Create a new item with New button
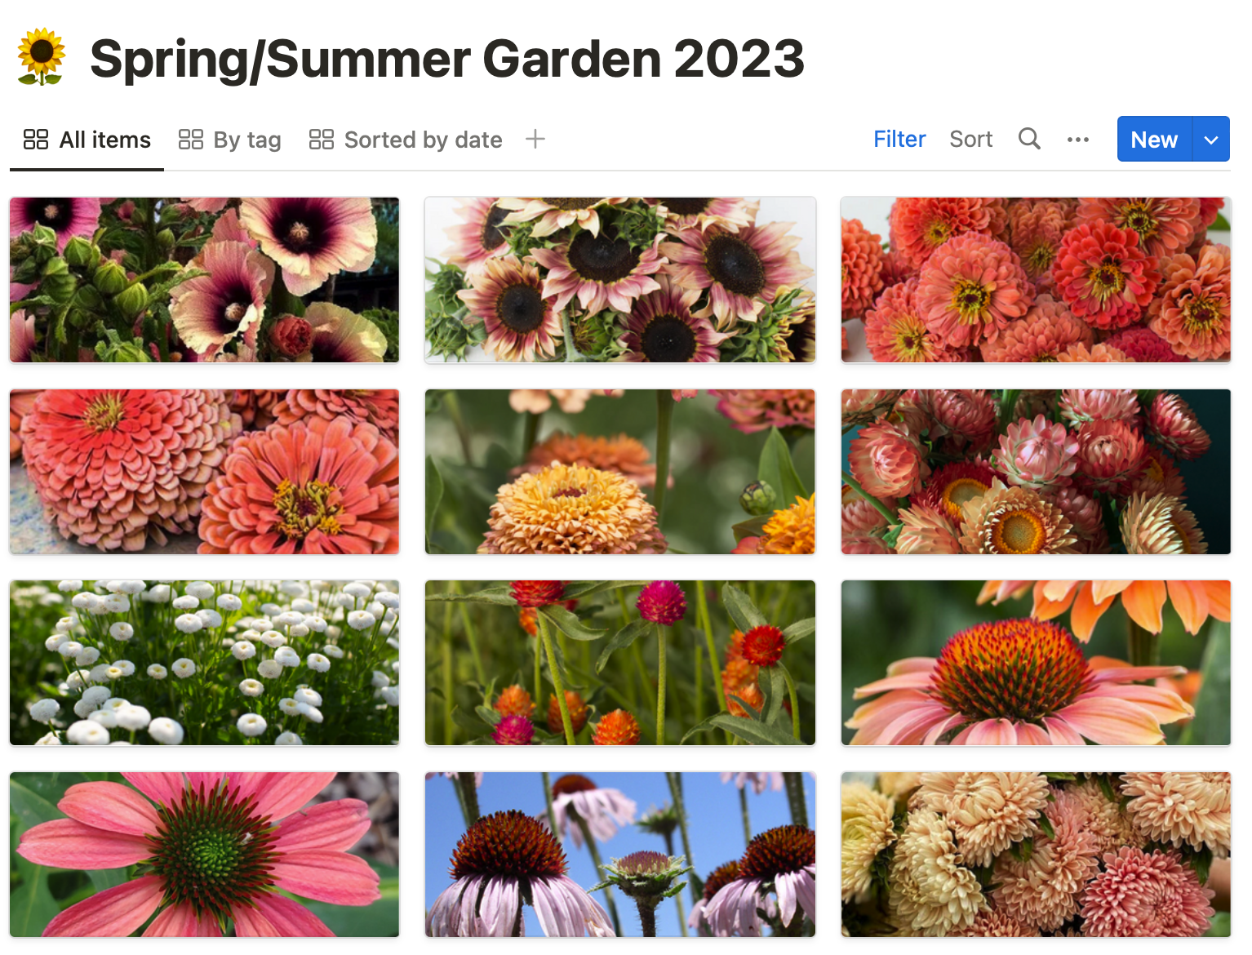 [x=1154, y=140]
